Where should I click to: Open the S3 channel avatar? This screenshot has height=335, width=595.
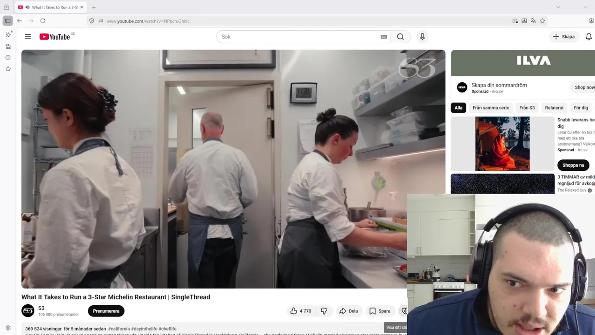pyautogui.click(x=28, y=311)
